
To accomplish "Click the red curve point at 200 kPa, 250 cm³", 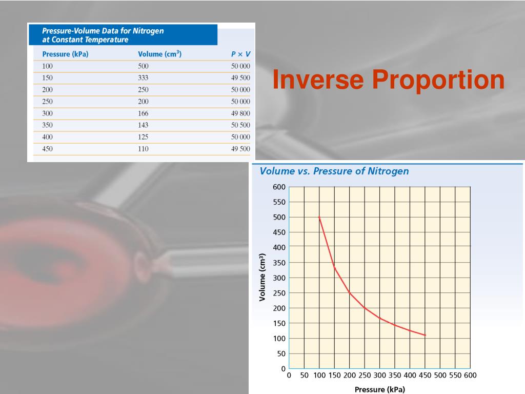I will (x=350, y=293).
